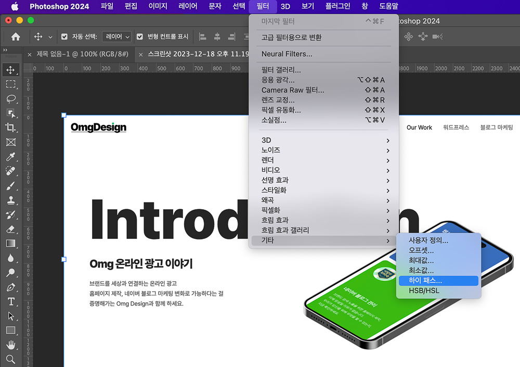Select the Crop tool
Image resolution: width=520 pixels, height=367 pixels.
pyautogui.click(x=10, y=128)
